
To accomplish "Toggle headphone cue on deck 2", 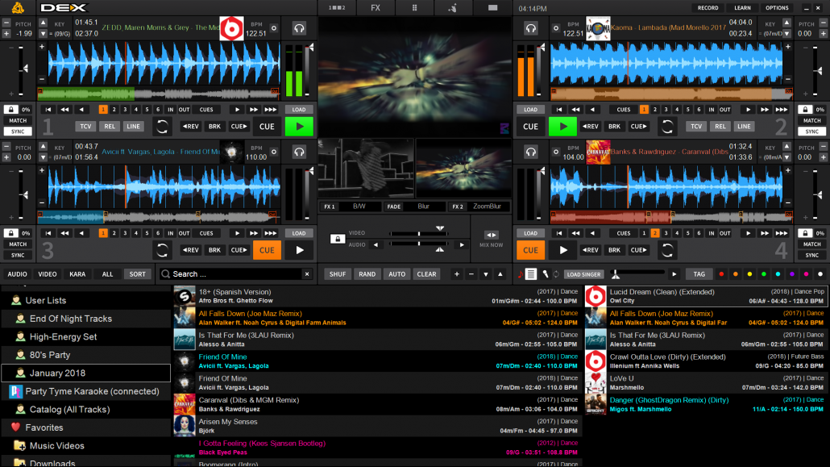I will pyautogui.click(x=530, y=28).
